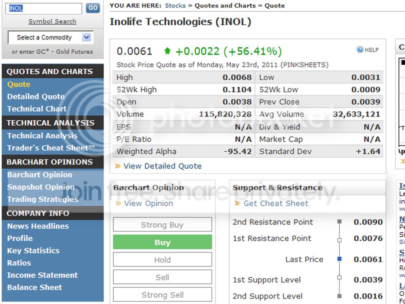
Task: Click the Volume value 115,820,328
Action: tap(225, 114)
